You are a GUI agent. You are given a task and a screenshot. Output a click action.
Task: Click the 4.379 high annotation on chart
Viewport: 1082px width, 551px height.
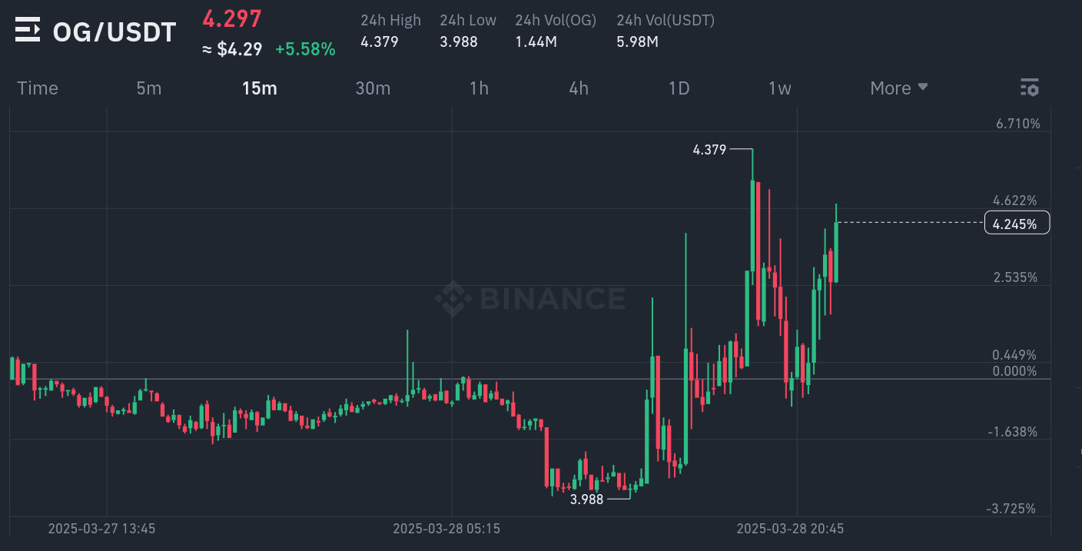click(x=709, y=150)
